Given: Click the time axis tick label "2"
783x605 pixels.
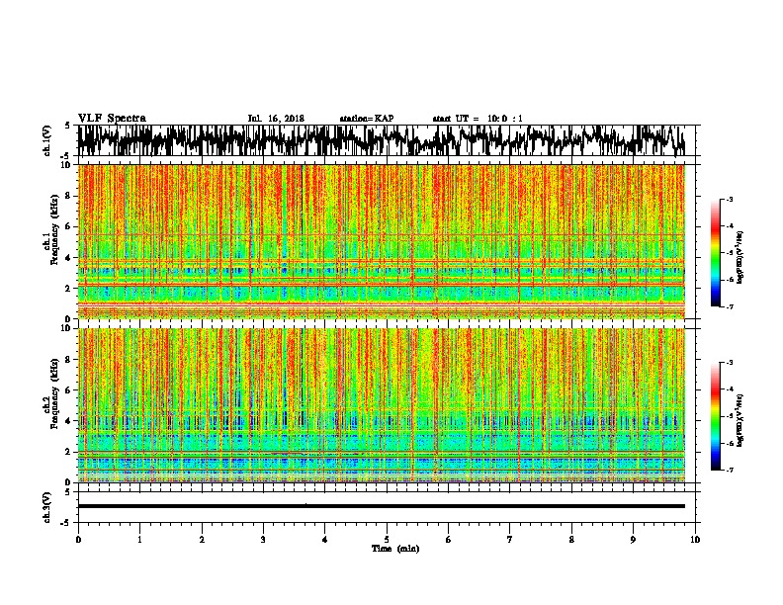Looking at the screenshot, I should point(202,540).
